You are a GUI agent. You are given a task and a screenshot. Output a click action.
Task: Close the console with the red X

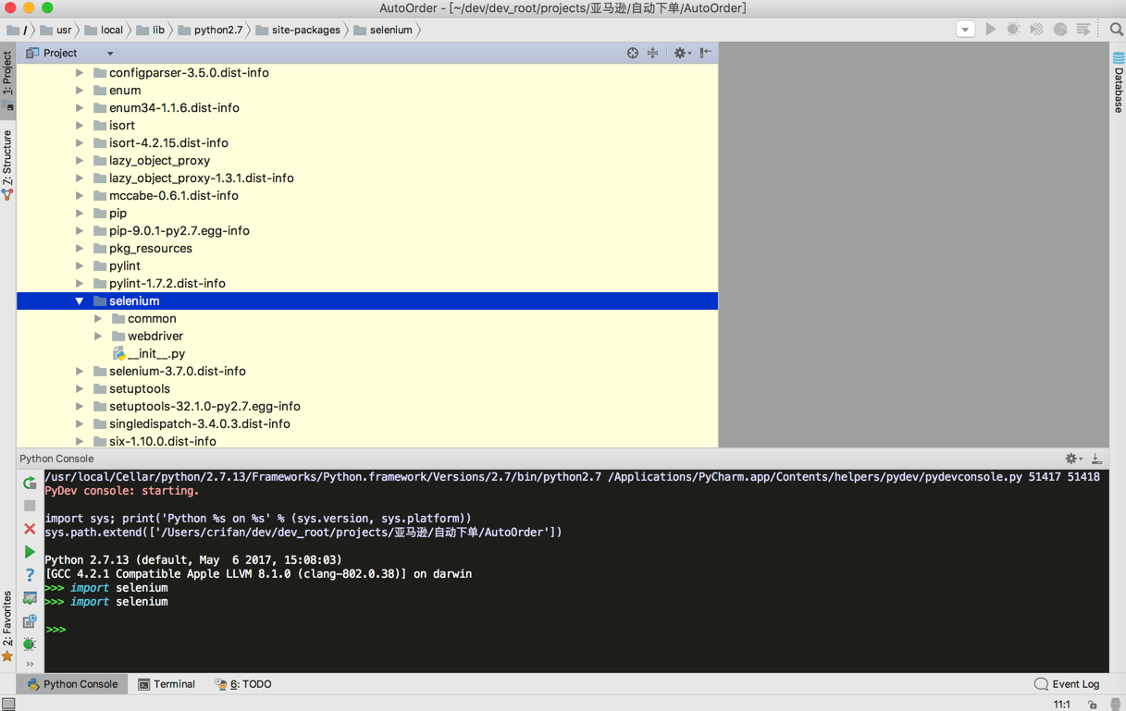(x=30, y=529)
